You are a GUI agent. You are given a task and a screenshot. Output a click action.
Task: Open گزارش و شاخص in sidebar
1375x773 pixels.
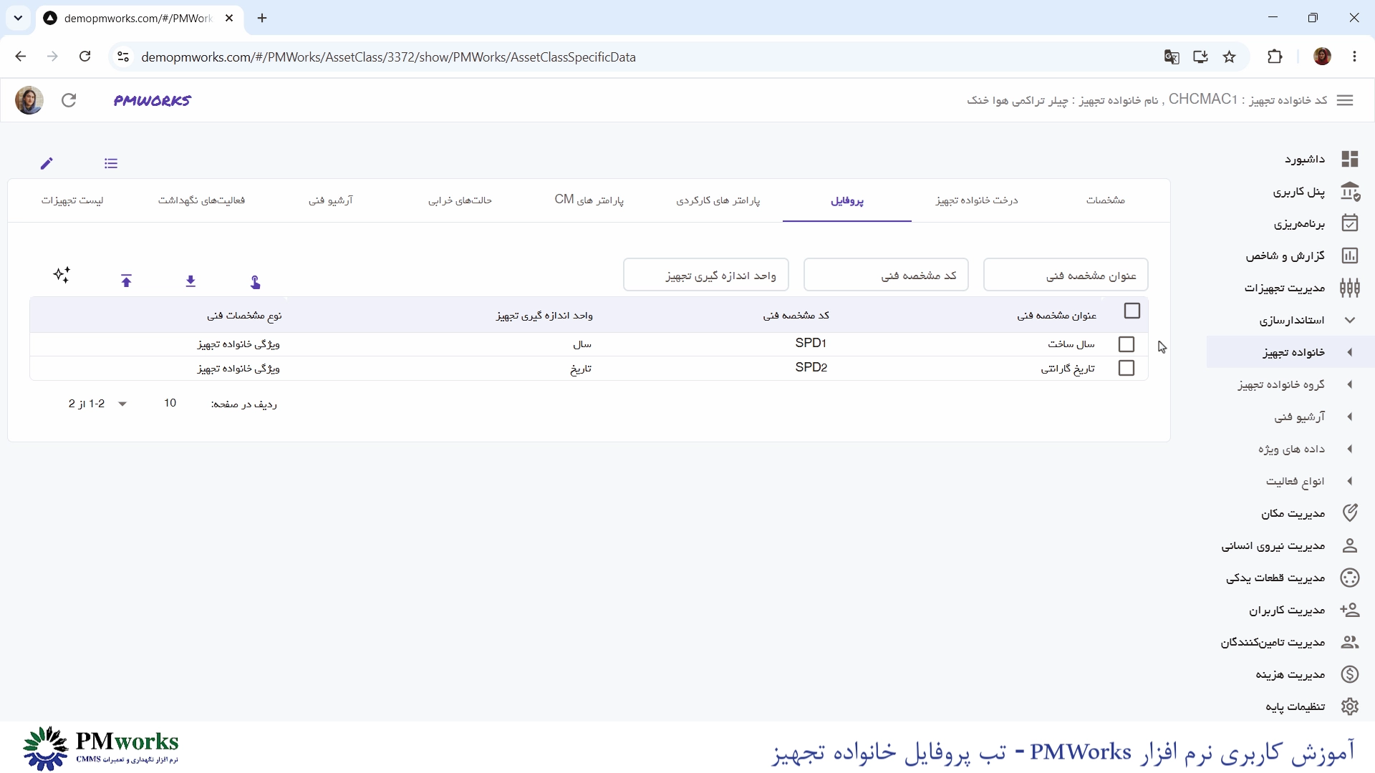pyautogui.click(x=1302, y=256)
